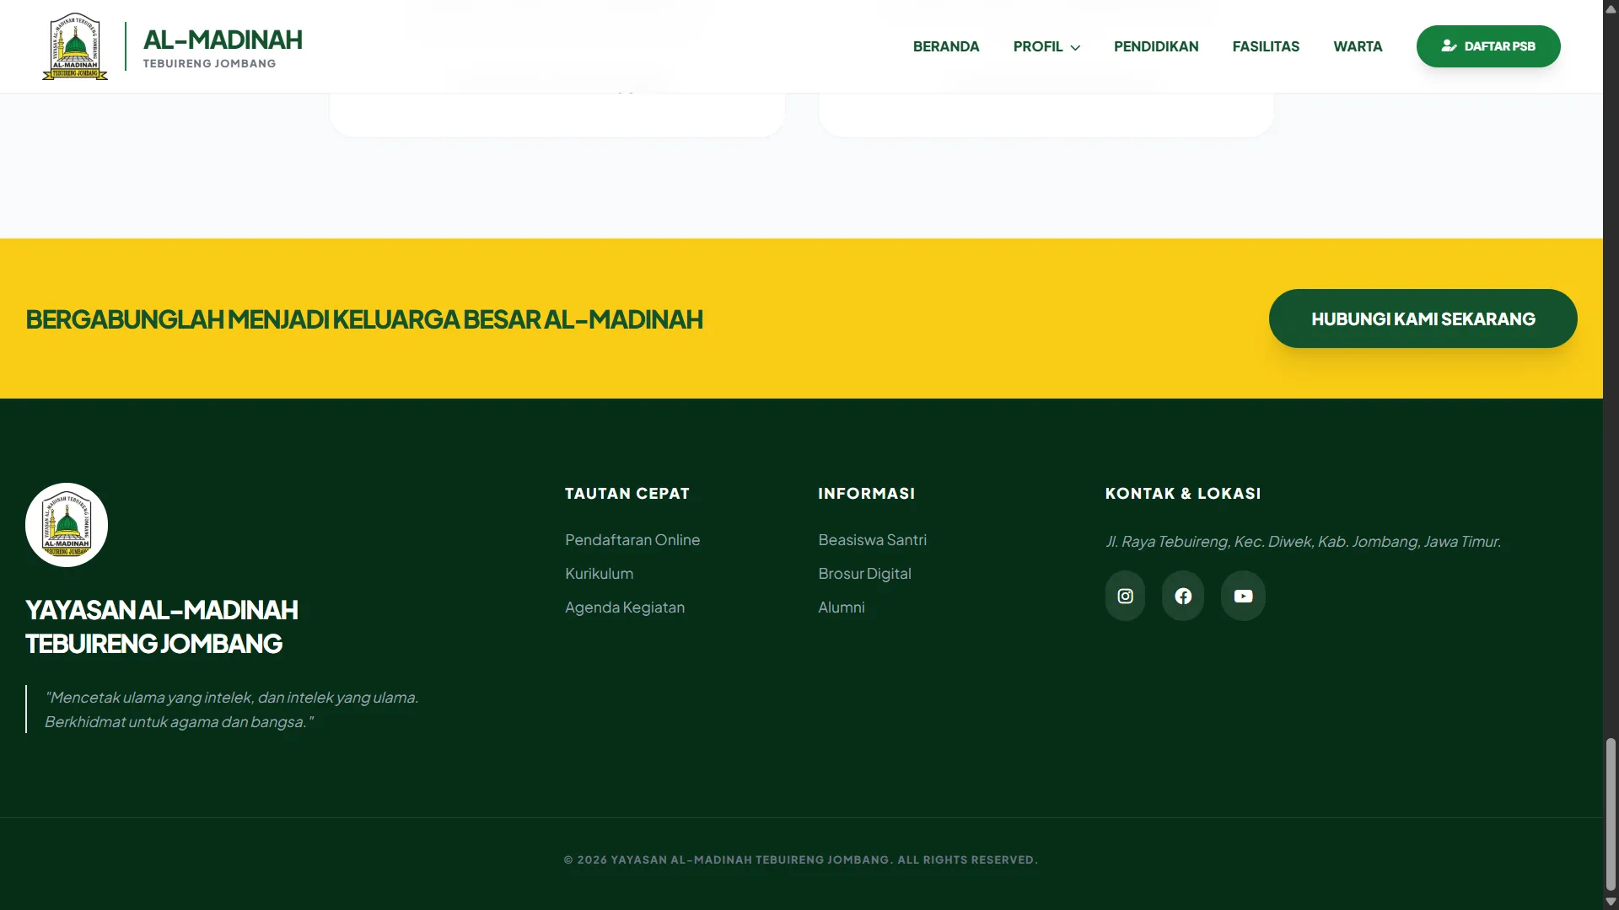The height and width of the screenshot is (910, 1619).
Task: Open the YouTube channel icon
Action: click(x=1243, y=596)
